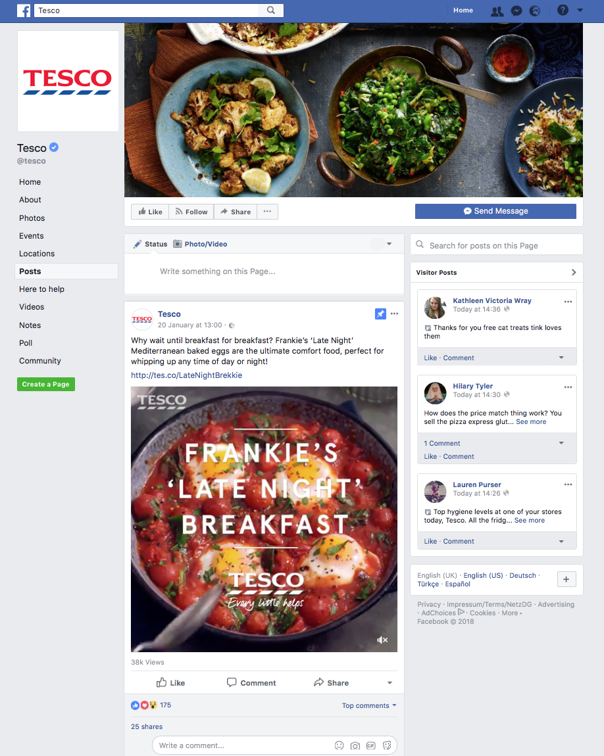Open friend requests icon in header

497,11
